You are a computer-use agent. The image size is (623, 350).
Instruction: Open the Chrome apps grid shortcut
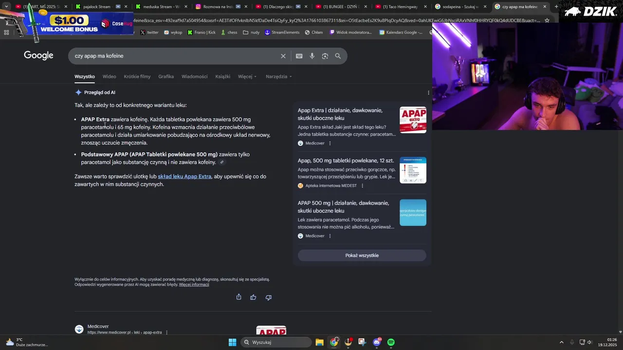coord(6,33)
